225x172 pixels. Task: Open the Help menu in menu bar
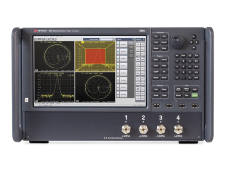click(61, 37)
